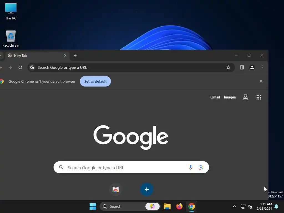Click the Chrome taskbar icon
The width and height of the screenshot is (284, 213).
tap(191, 206)
